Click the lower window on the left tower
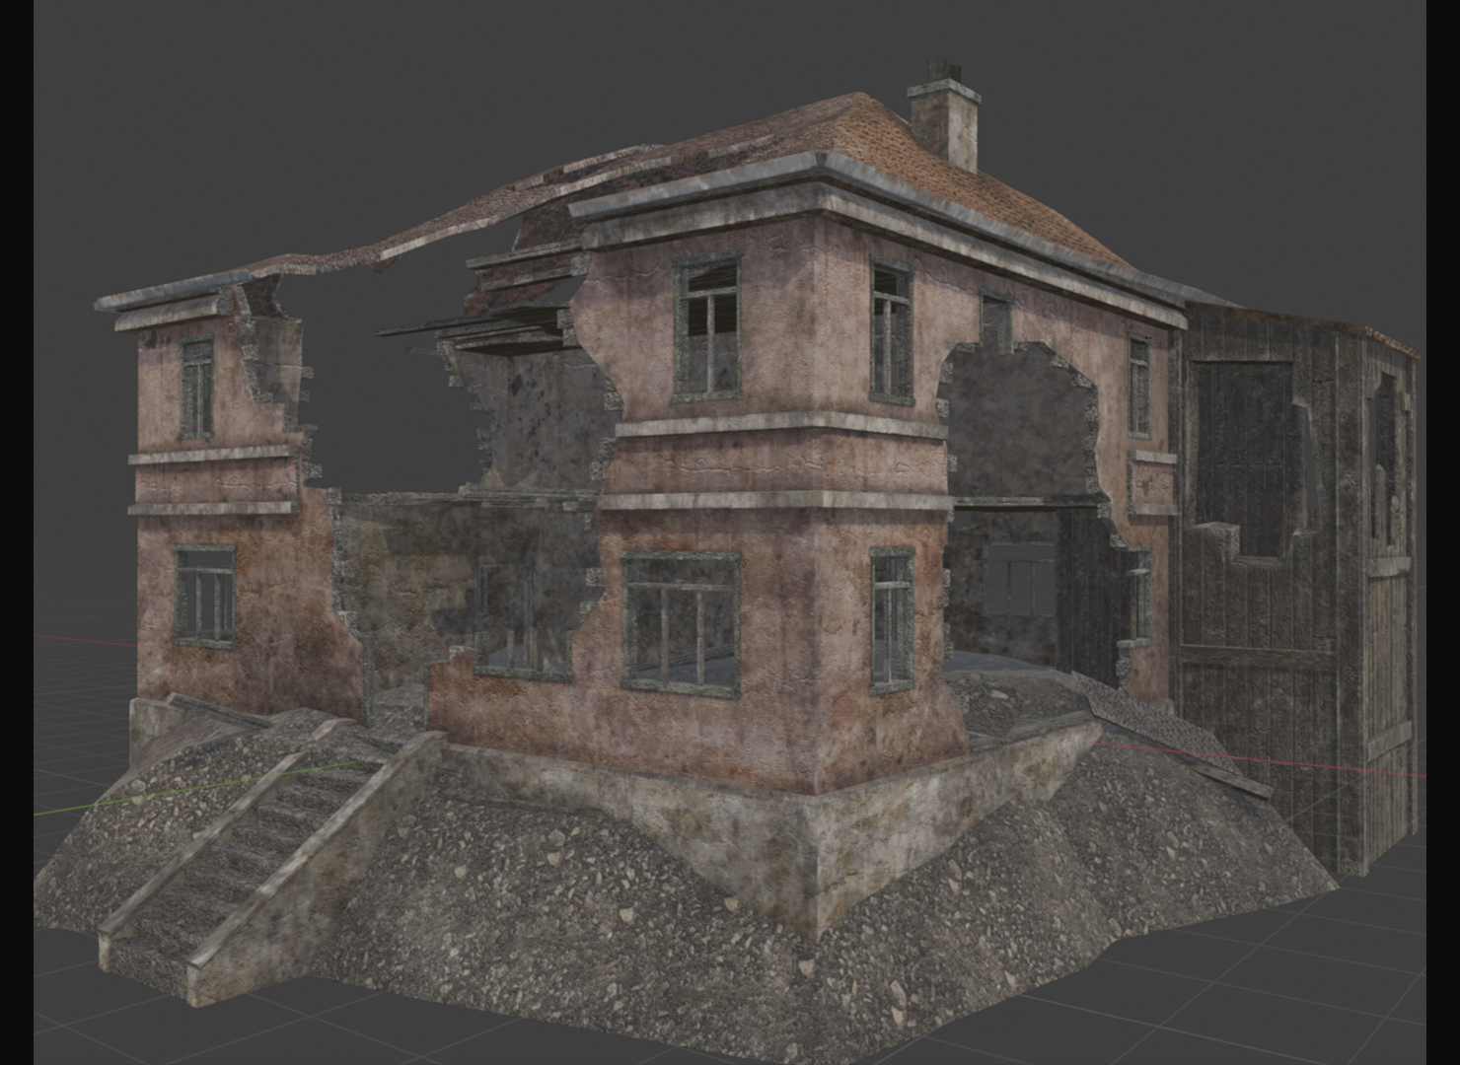Image resolution: width=1460 pixels, height=1065 pixels. coord(205,597)
